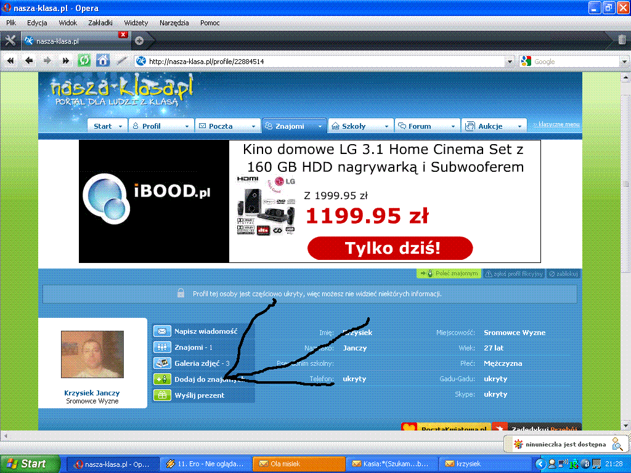This screenshot has width=631, height=473.
Task: Click Poleć znajomym button
Action: tap(449, 273)
